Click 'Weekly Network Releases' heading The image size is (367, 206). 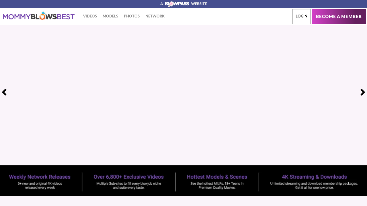click(x=40, y=177)
